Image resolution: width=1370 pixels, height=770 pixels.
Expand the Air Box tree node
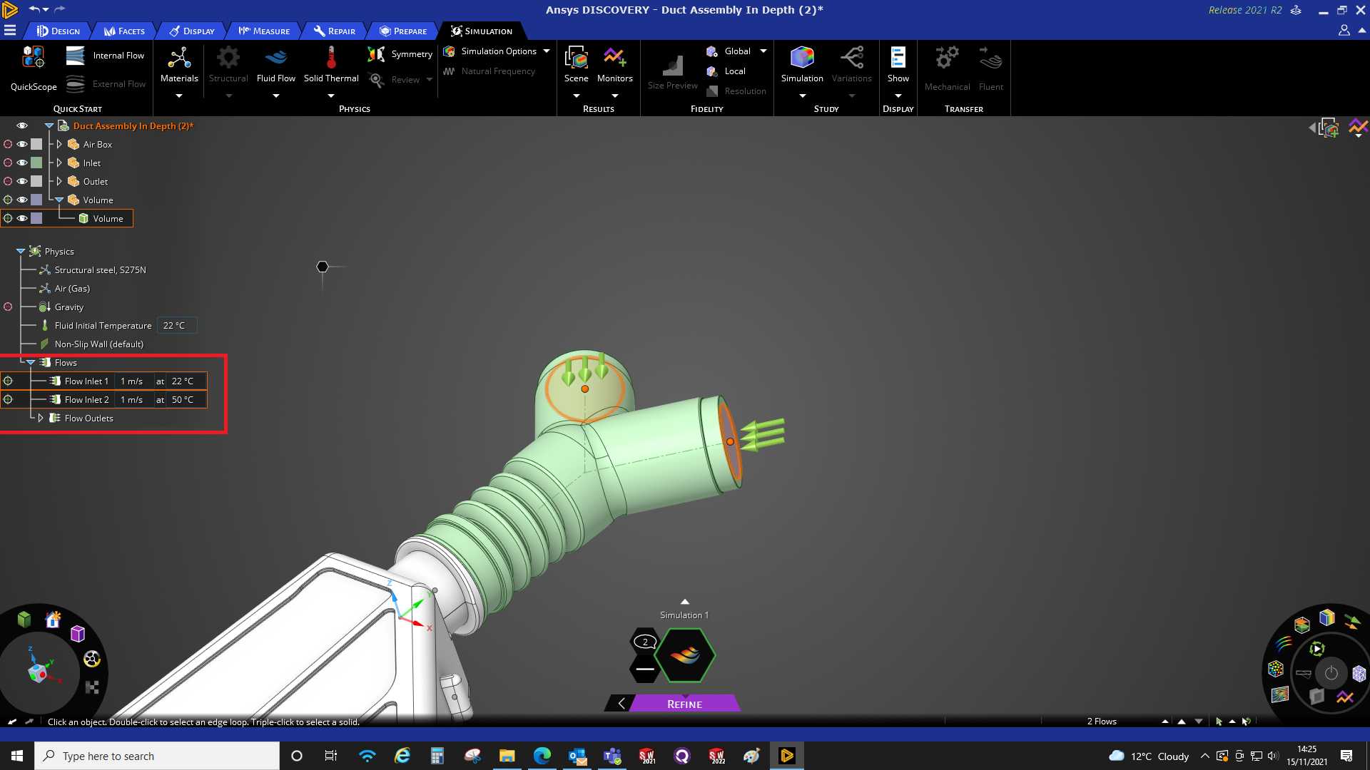click(x=59, y=144)
